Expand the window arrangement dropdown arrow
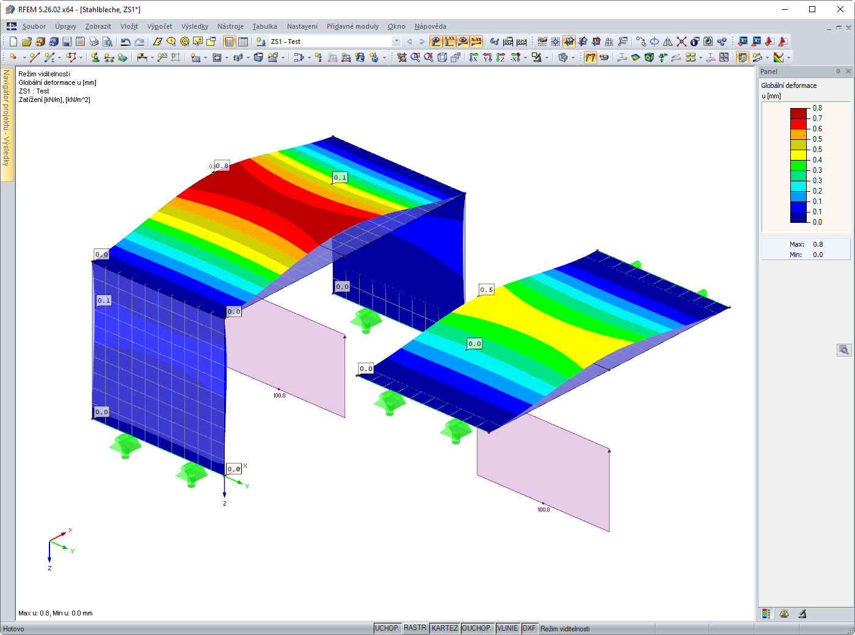This screenshot has width=855, height=635. (x=701, y=58)
